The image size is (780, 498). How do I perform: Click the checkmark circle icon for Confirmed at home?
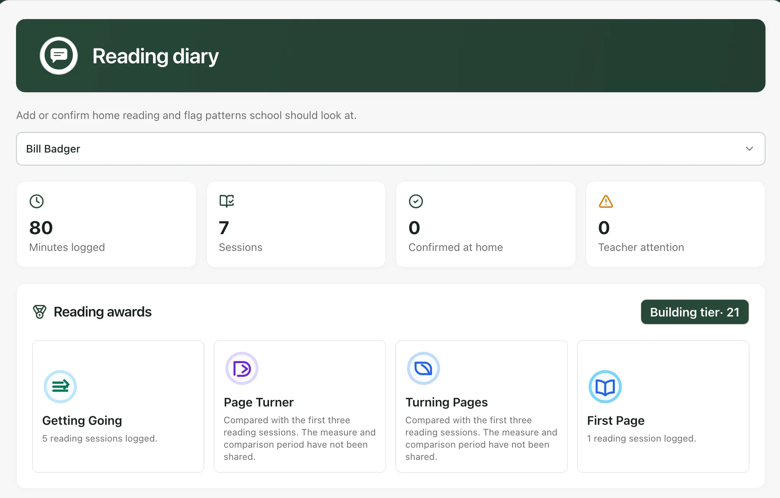[416, 201]
